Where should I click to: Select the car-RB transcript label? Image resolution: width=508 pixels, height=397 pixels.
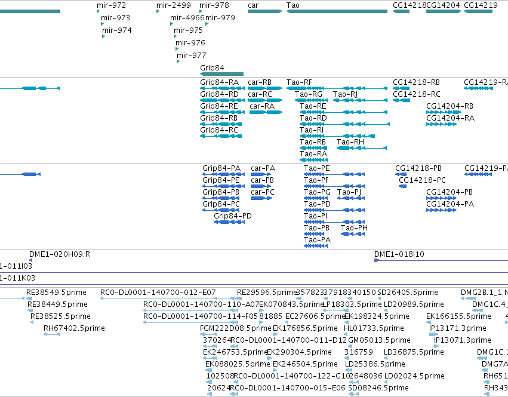(x=260, y=82)
